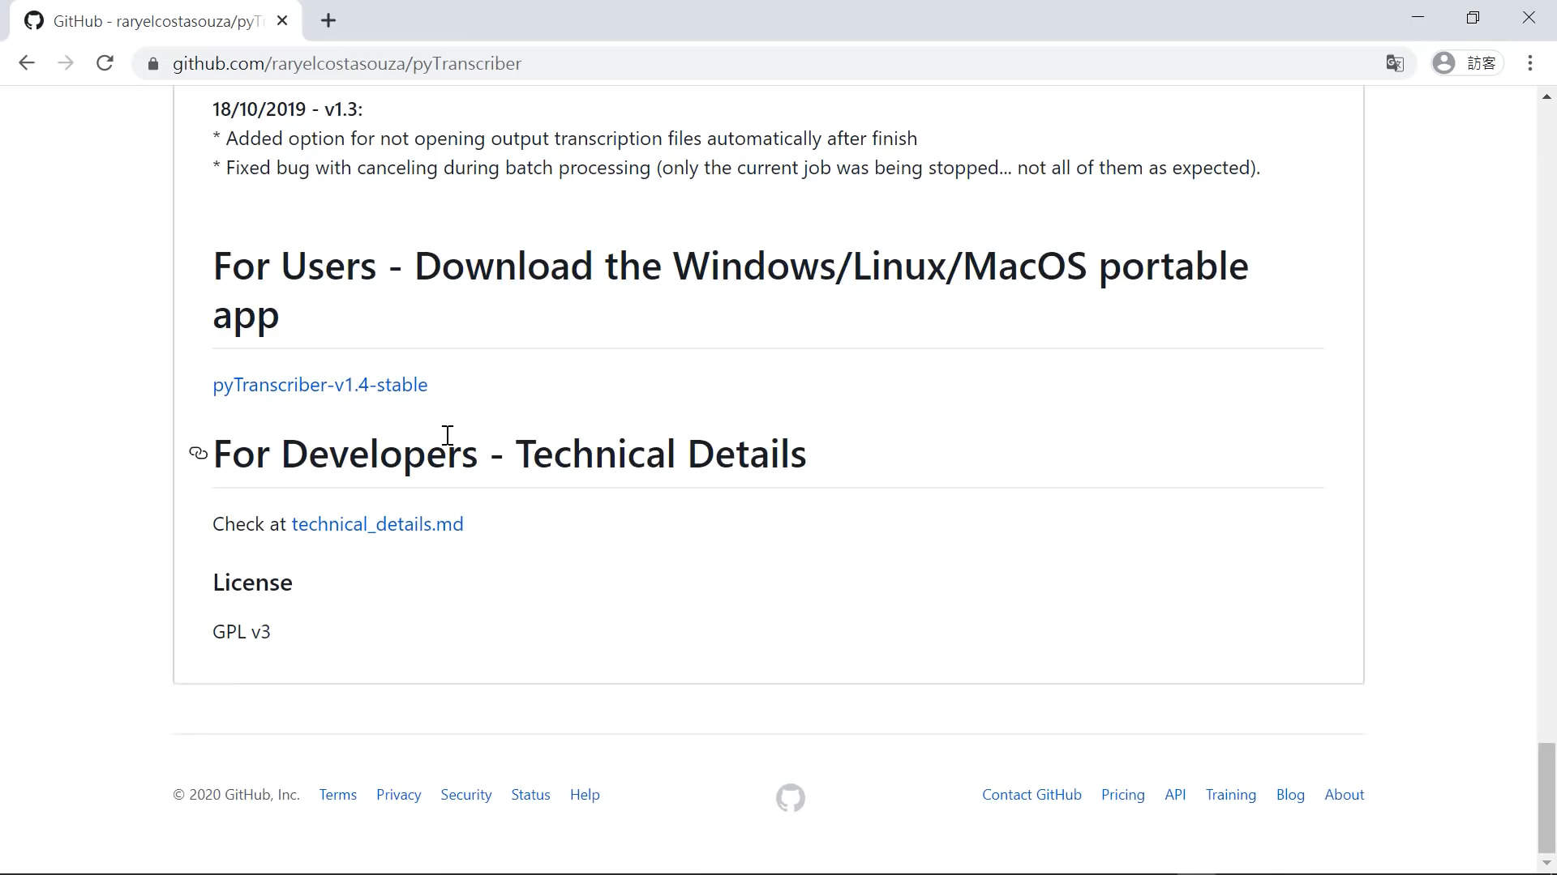Click the padlock site info icon
This screenshot has width=1557, height=875.
pos(153,63)
